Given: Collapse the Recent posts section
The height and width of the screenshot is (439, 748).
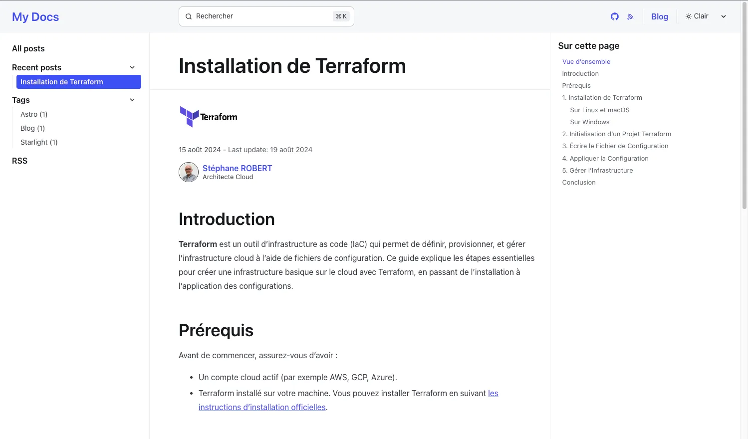Looking at the screenshot, I should pos(132,67).
